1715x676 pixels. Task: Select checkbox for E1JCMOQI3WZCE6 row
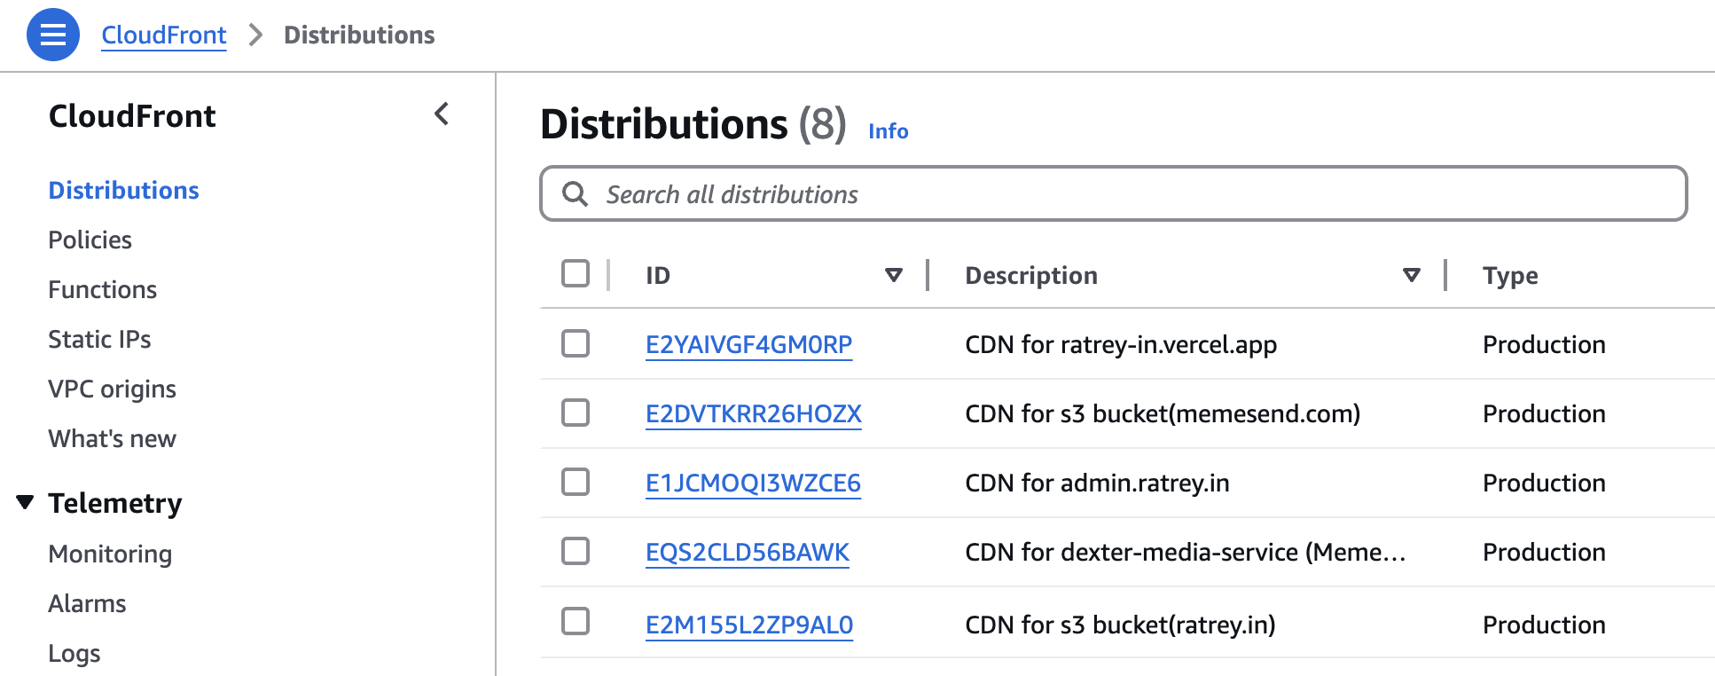pyautogui.click(x=576, y=482)
